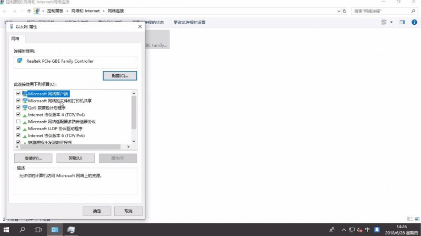
Task: Select the highlighted Microsoft 网络客户端 row
Action: click(48, 94)
